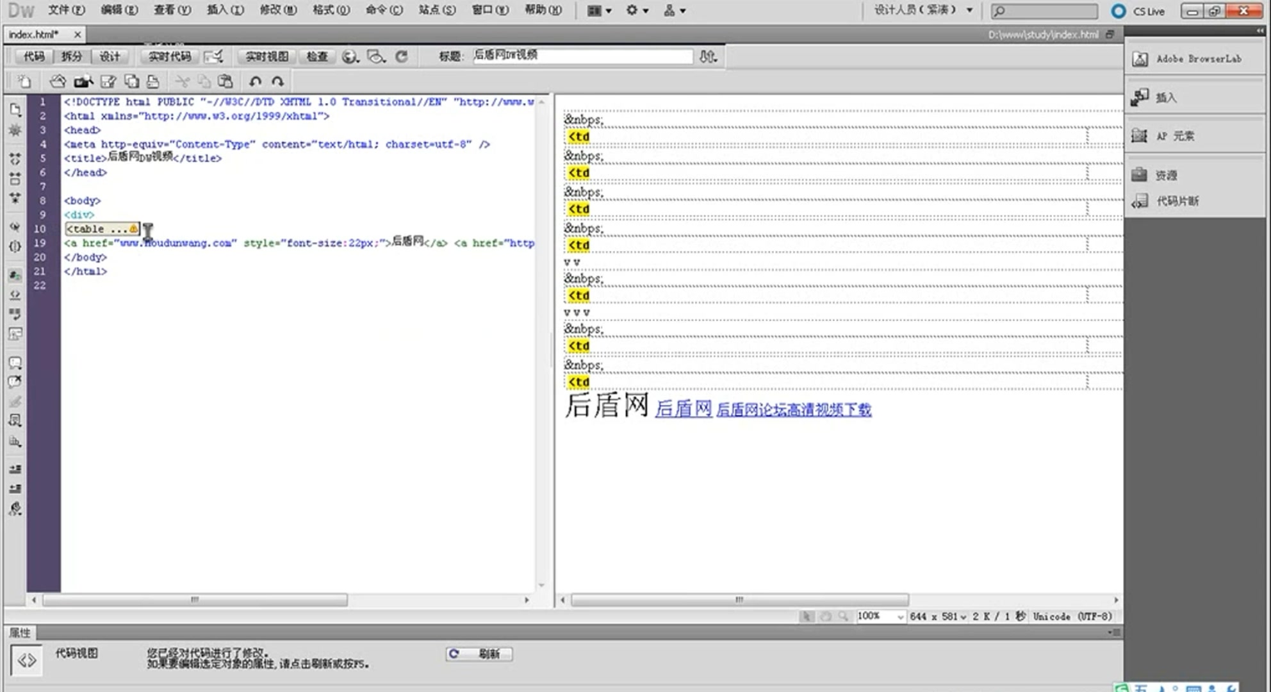The height and width of the screenshot is (692, 1271).
Task: Switch to 代码 code view
Action: (34, 56)
